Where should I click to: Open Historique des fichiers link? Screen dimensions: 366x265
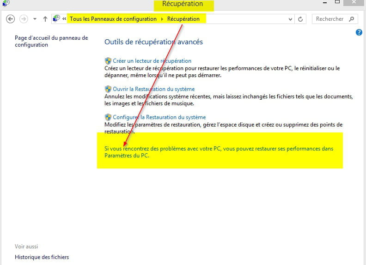click(42, 257)
